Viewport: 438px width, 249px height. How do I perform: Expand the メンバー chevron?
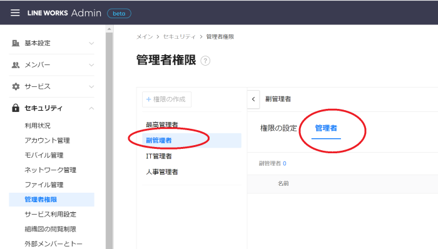pyautogui.click(x=91, y=65)
